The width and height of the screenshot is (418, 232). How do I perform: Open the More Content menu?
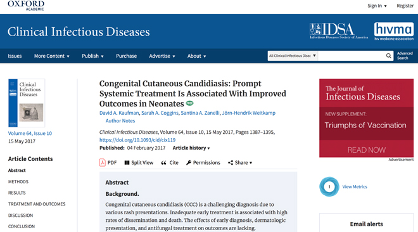(52, 56)
